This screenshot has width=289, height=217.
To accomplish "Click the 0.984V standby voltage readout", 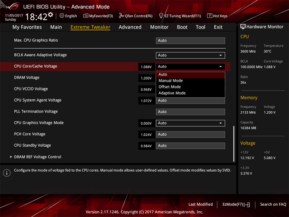I will pos(146,146).
